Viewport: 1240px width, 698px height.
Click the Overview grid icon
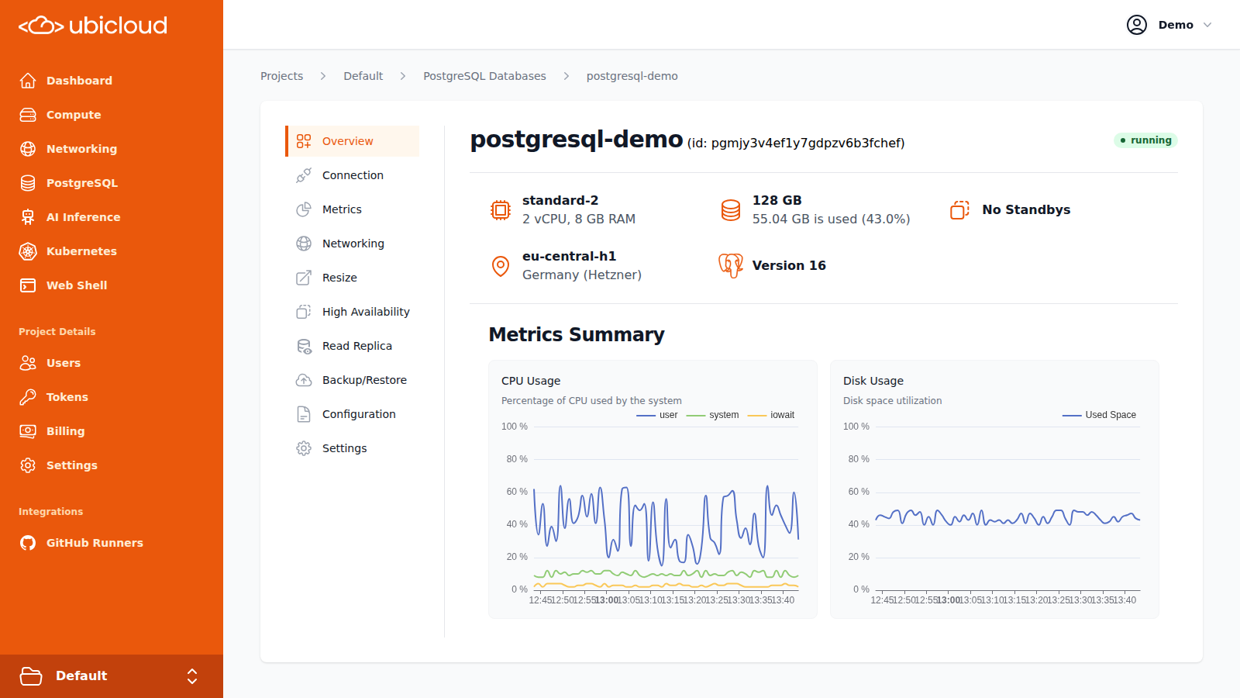pos(304,141)
